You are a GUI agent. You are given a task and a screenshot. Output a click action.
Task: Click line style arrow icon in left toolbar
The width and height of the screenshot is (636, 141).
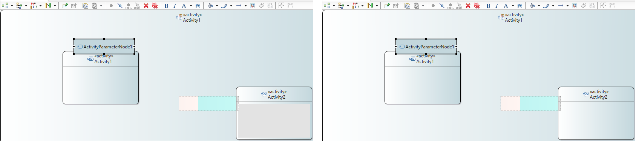click(x=239, y=6)
